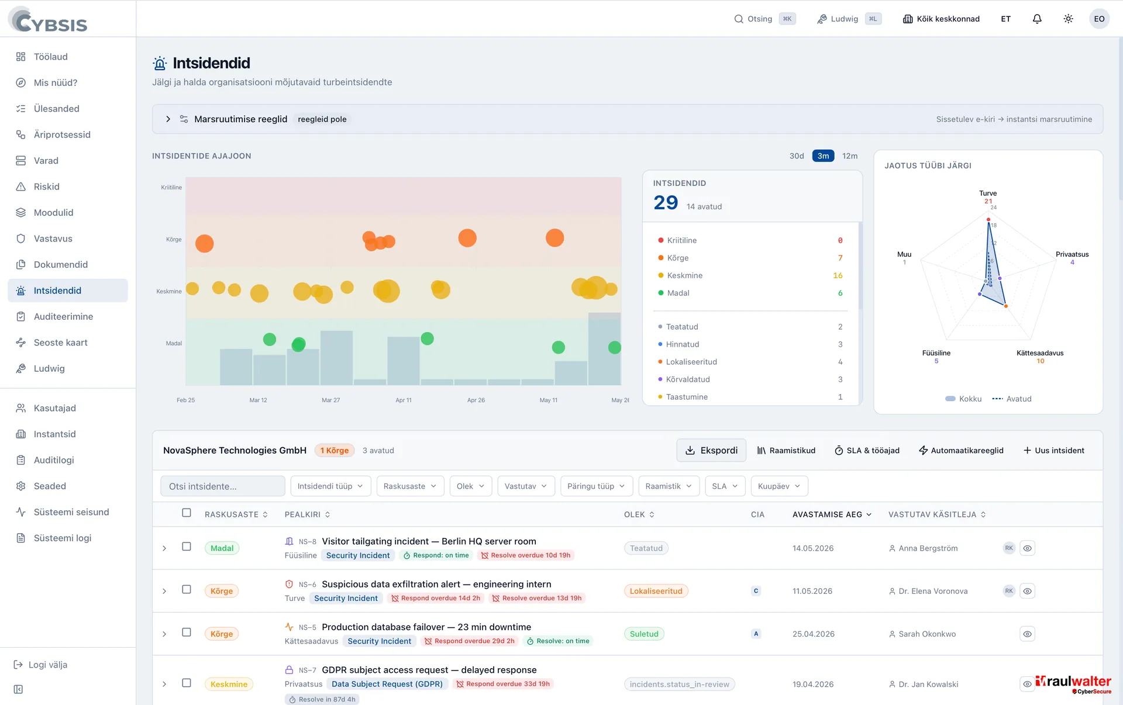
Task: Open Raamistik filter dropdown
Action: click(669, 486)
